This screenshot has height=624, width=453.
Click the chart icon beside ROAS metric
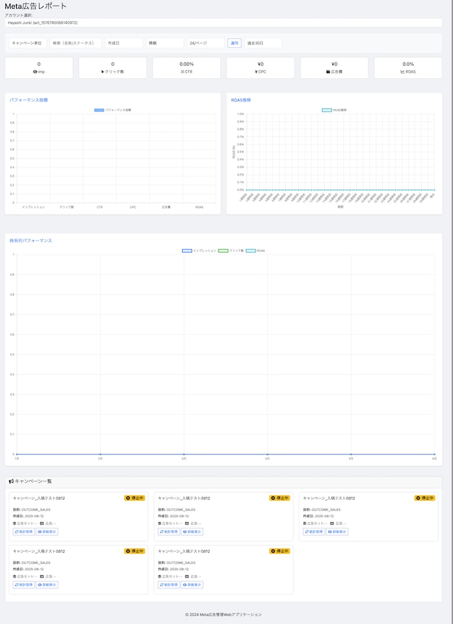coord(403,72)
